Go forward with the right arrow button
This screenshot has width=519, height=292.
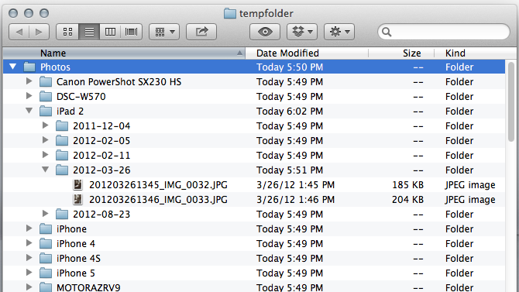[39, 32]
